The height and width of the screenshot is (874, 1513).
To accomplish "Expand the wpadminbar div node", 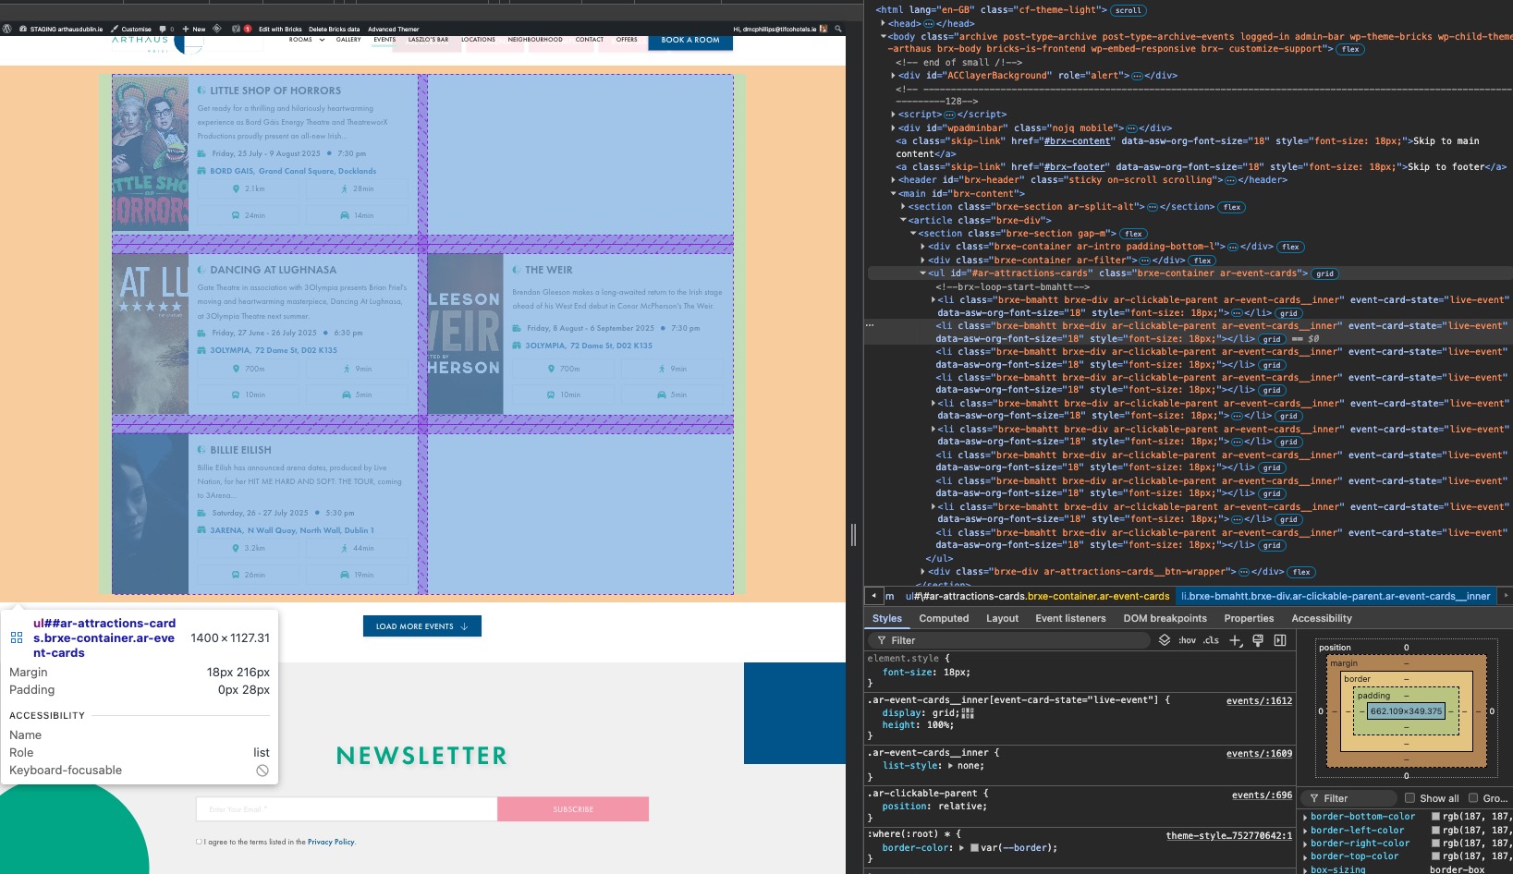I will tap(893, 128).
